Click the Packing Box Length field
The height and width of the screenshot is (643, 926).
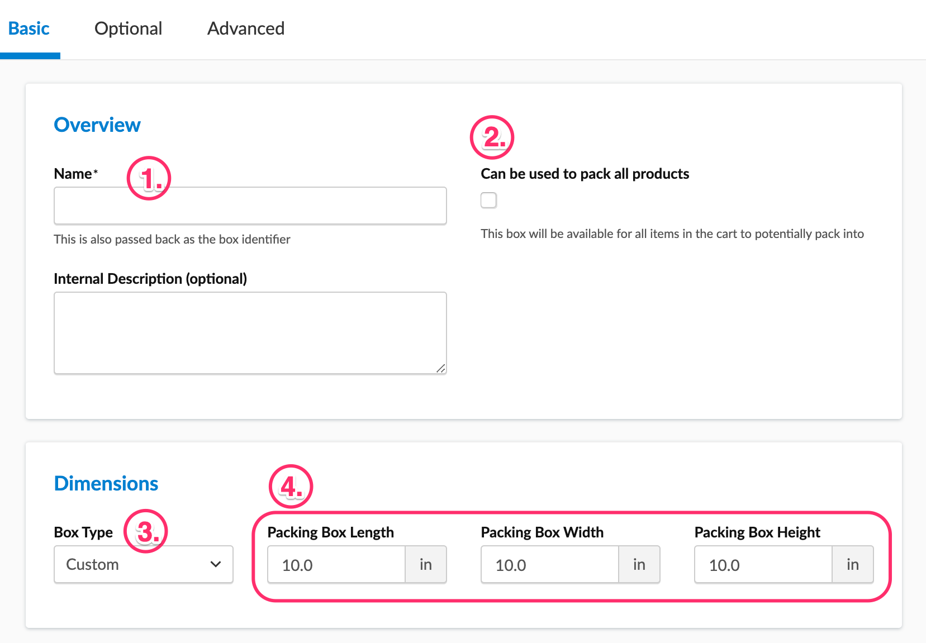tap(336, 565)
